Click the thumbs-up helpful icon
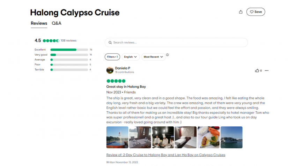The image size is (296, 166). point(257,71)
